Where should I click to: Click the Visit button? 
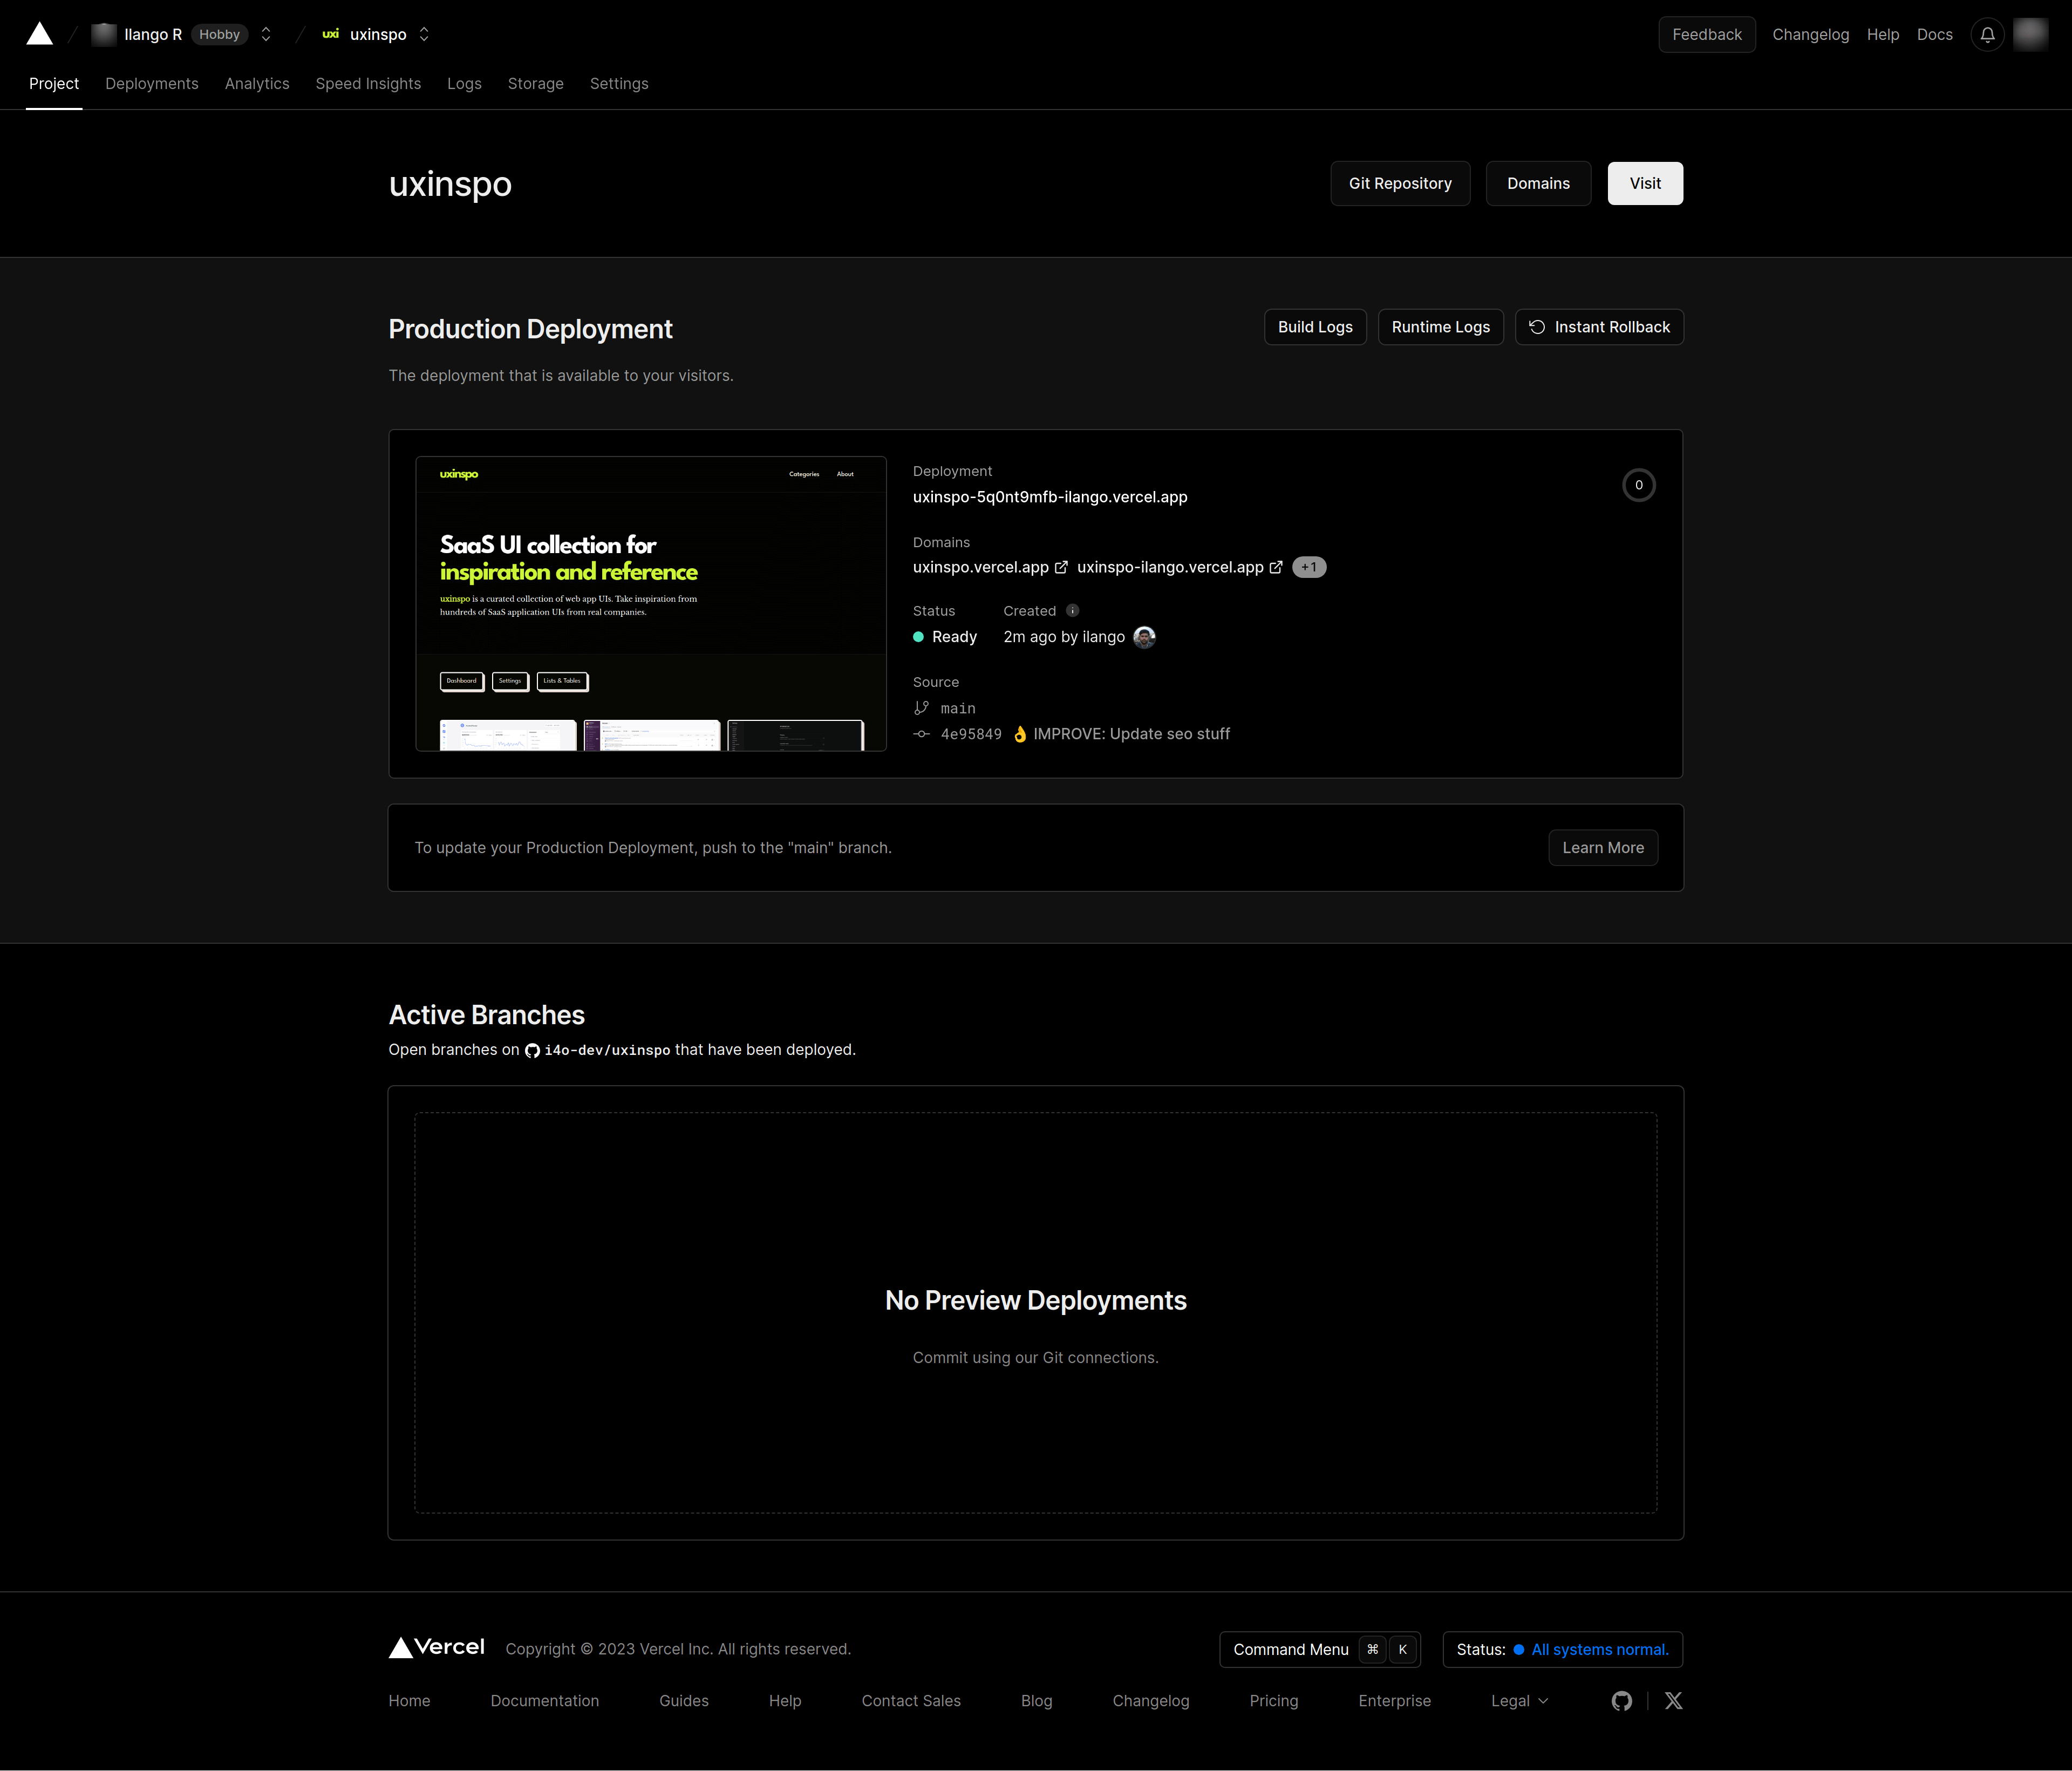(1645, 183)
